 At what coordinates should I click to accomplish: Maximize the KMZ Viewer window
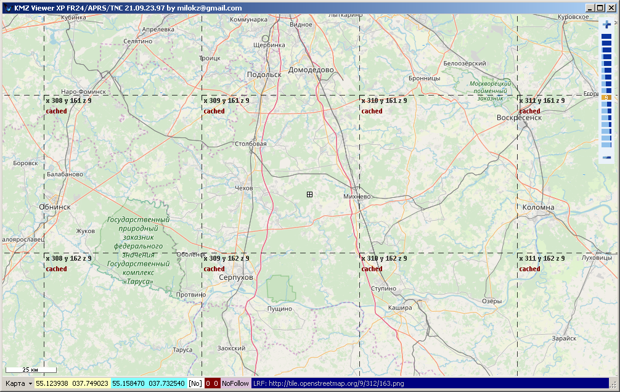(600, 8)
